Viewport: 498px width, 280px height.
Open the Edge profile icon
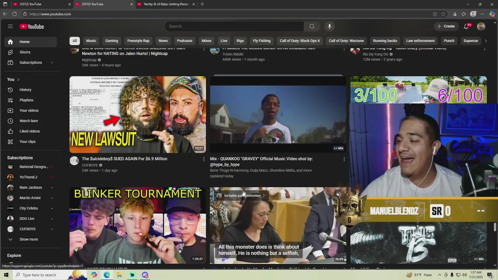tap(473, 14)
